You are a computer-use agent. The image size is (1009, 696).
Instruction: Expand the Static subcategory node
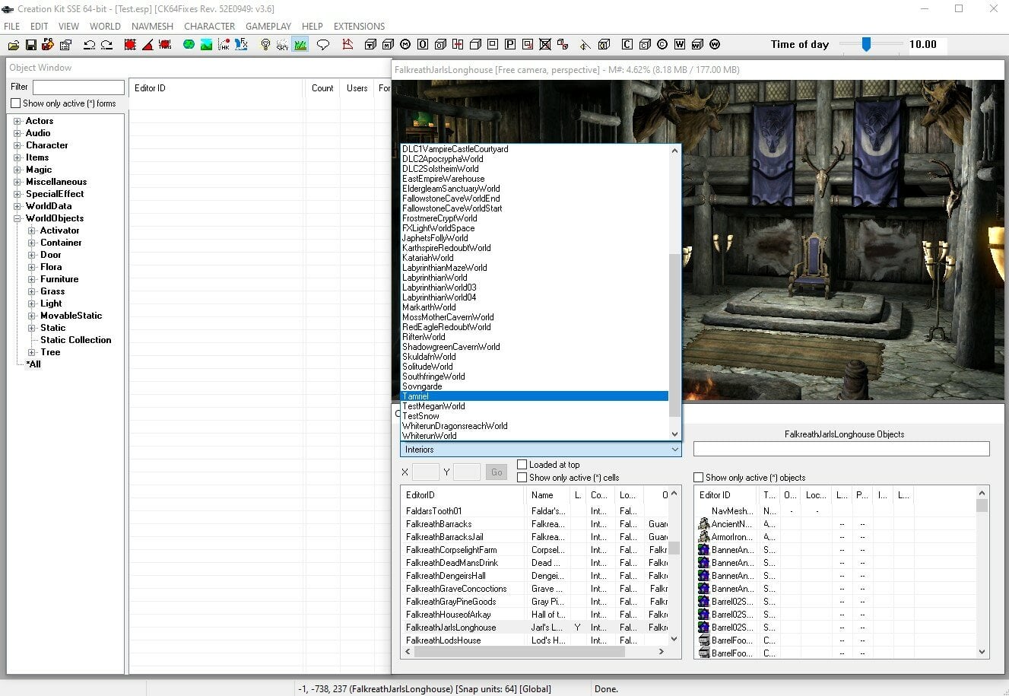31,328
